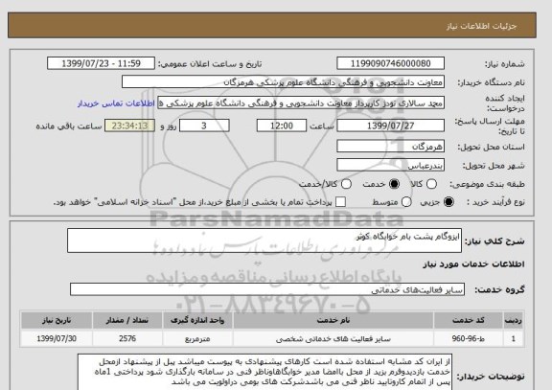This screenshot has width=552, height=390.
Task: Click the province field هرمزگان
Action: 390,147
